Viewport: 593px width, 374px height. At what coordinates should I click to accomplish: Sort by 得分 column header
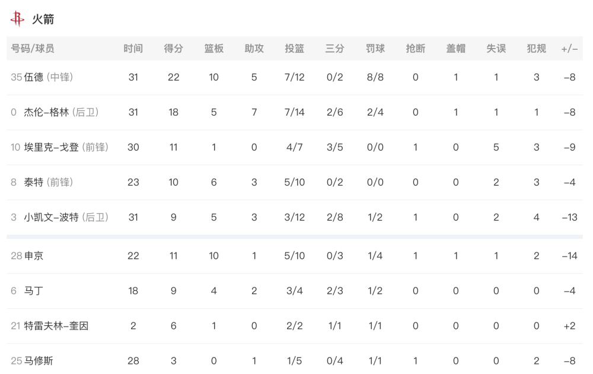[x=174, y=49]
